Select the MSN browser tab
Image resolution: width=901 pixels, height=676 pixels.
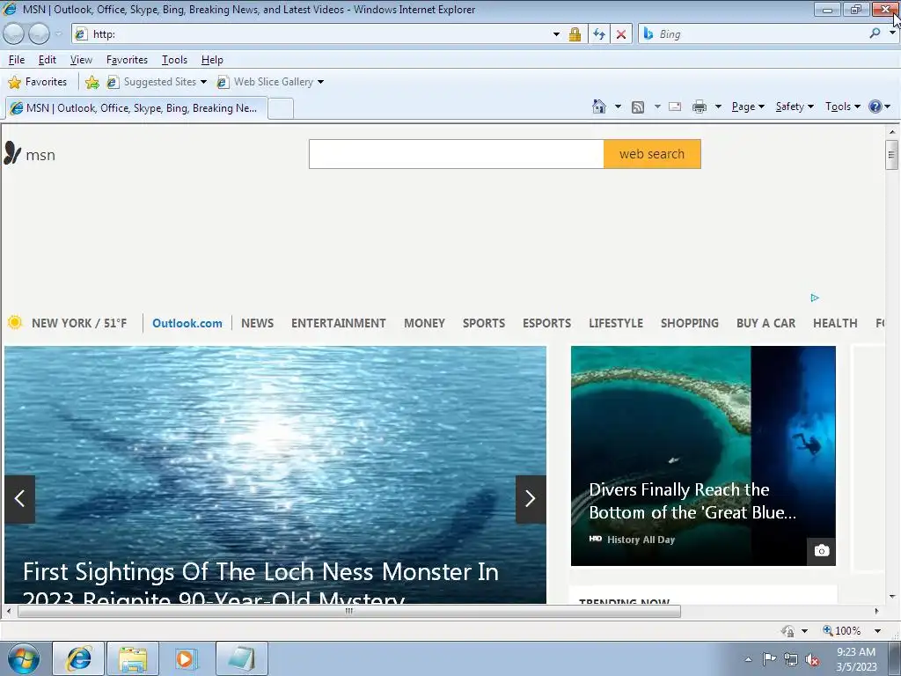point(136,108)
